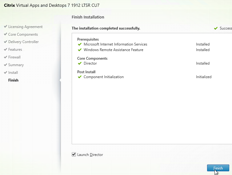
Task: Select the Licensing Agreement step
Action: pyautogui.click(x=25, y=27)
